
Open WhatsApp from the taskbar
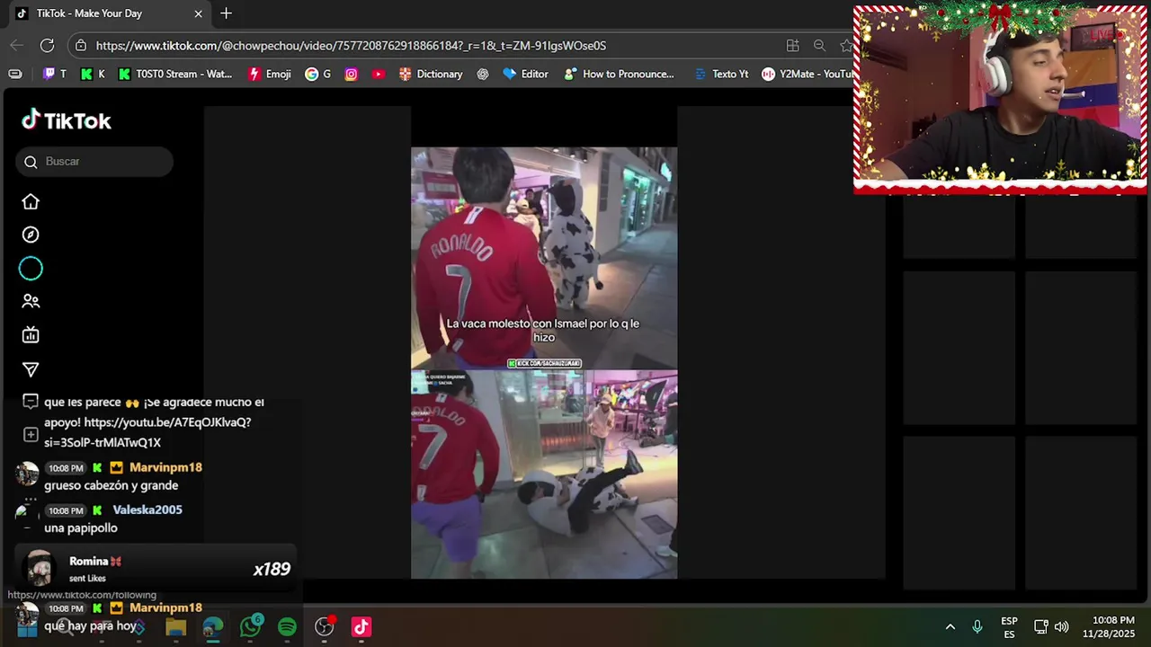pyautogui.click(x=250, y=626)
